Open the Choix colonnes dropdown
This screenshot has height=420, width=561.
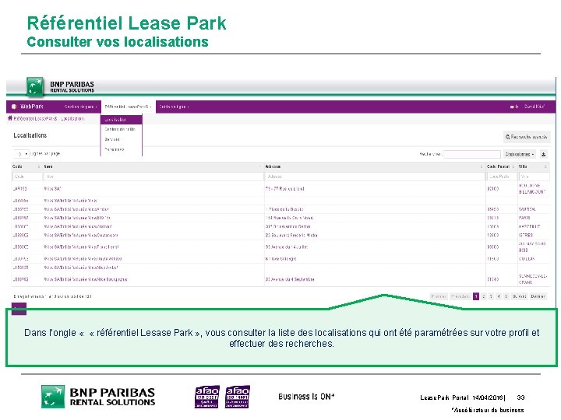pyautogui.click(x=520, y=154)
